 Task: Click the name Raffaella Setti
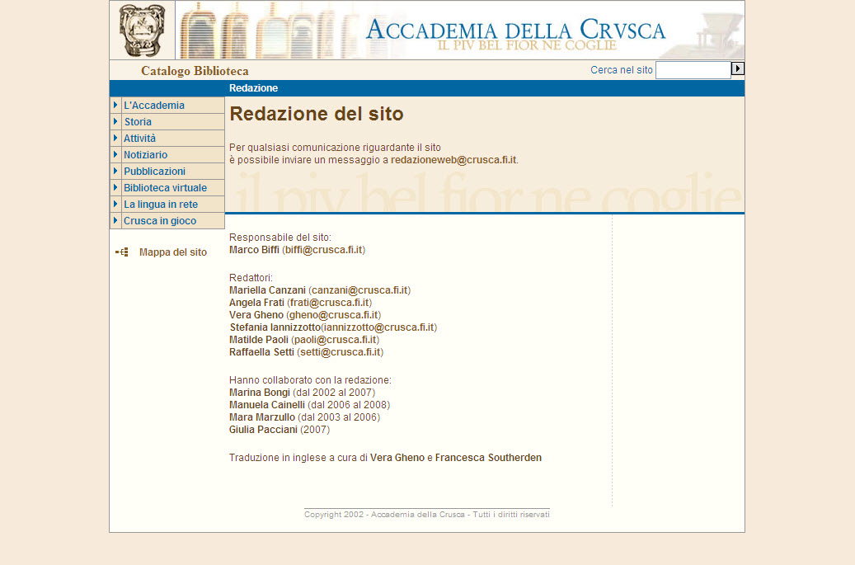(261, 352)
